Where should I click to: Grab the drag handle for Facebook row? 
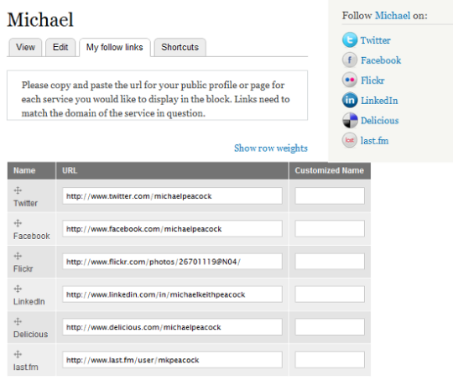[x=18, y=223]
